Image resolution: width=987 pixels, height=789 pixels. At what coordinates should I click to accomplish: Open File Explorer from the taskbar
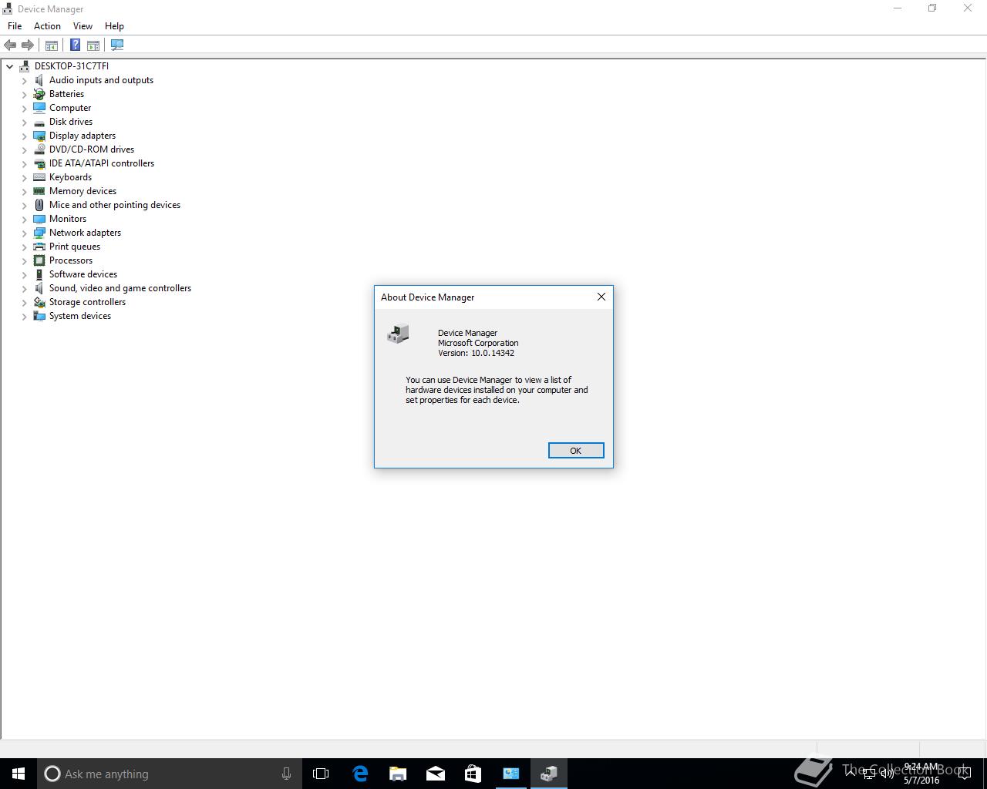pos(398,774)
